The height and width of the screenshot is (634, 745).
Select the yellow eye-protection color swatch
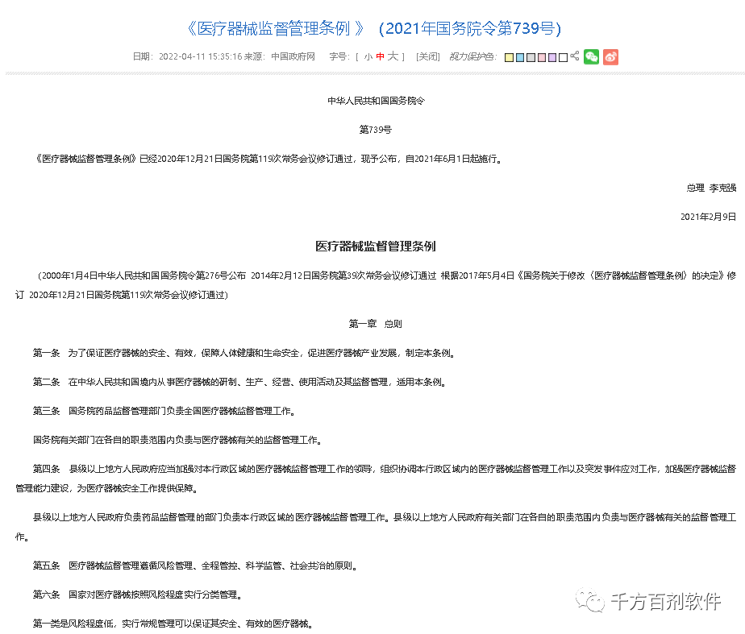[x=509, y=56]
